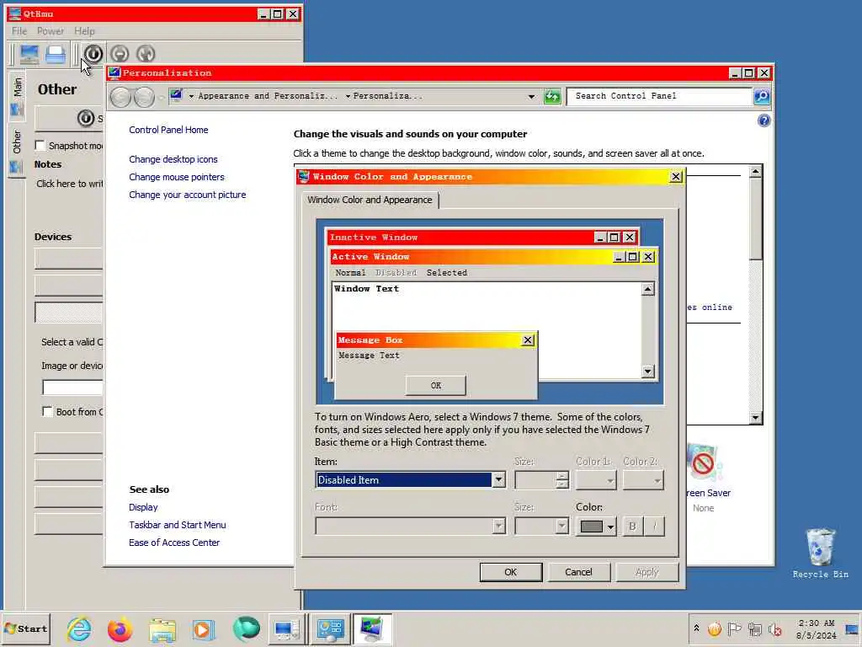This screenshot has width=862, height=647.
Task: Click Cancel in Window Color and Appearance dialog
Action: coord(579,572)
